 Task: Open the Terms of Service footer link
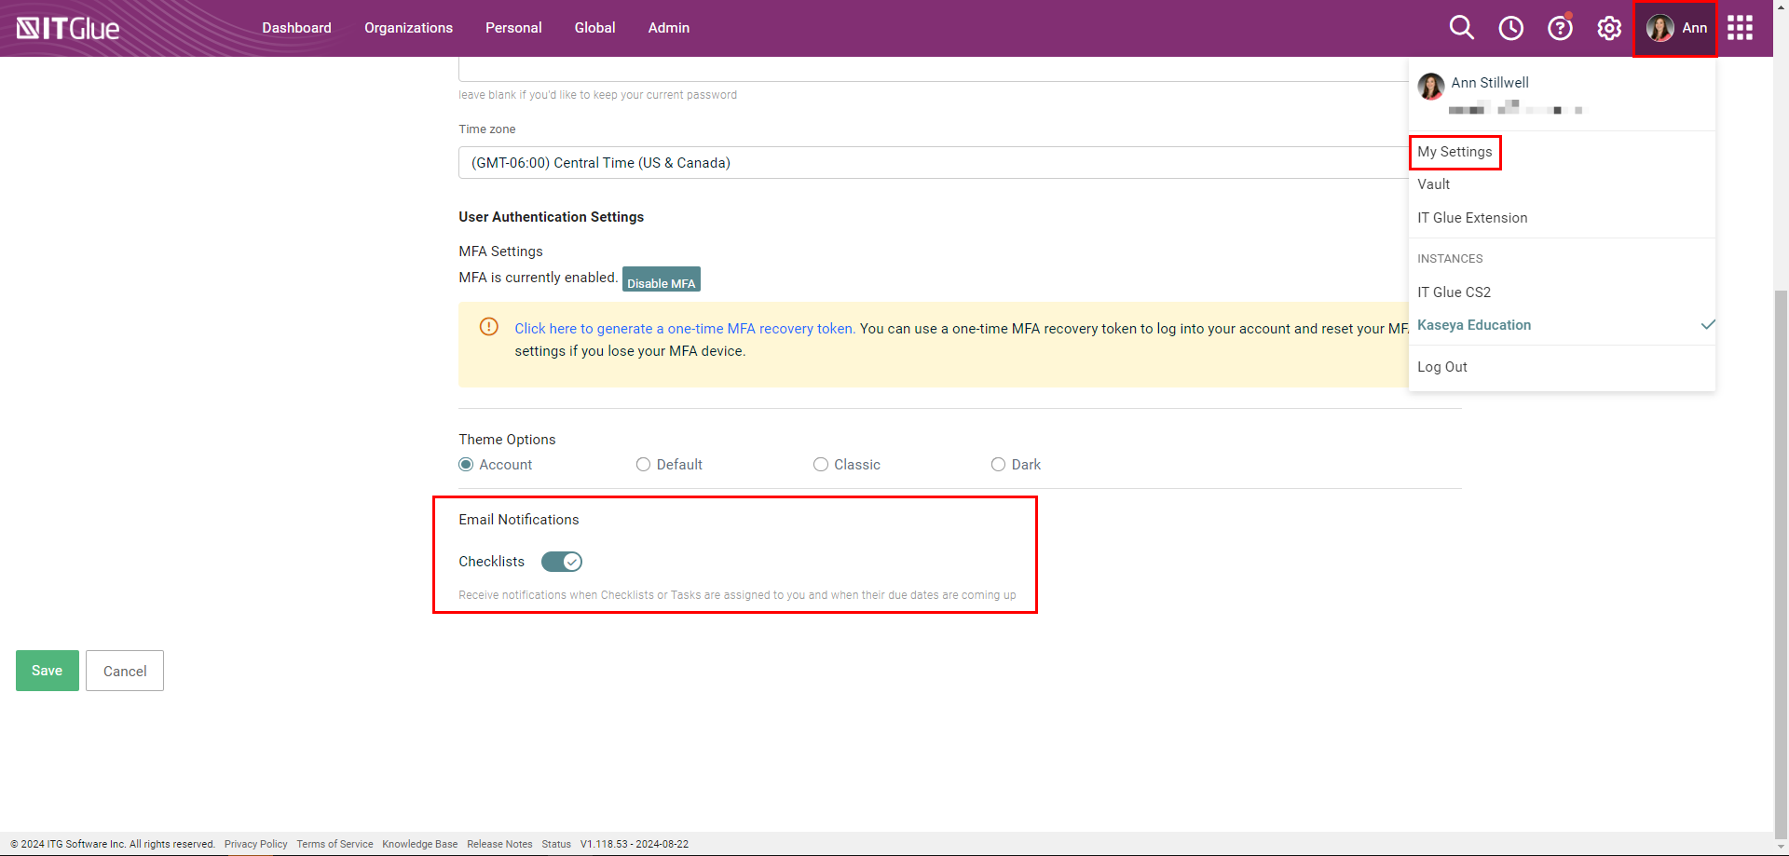[335, 844]
